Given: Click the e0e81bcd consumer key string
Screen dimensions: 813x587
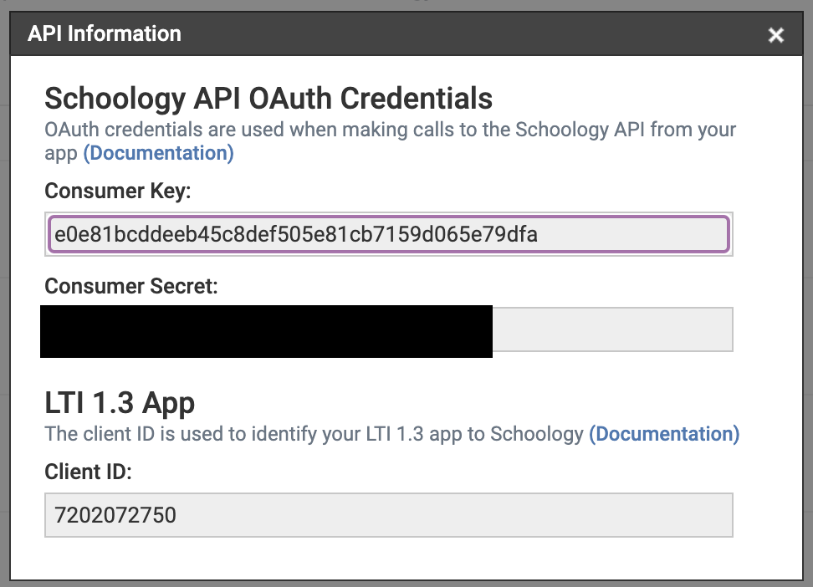Looking at the screenshot, I should click(296, 235).
